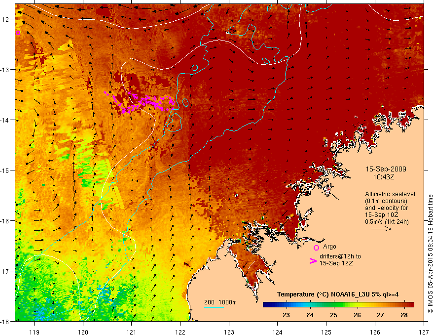This screenshot has width=434, height=336.
Task: Click the cyan bathymetry line legend sample
Action: [x=214, y=307]
